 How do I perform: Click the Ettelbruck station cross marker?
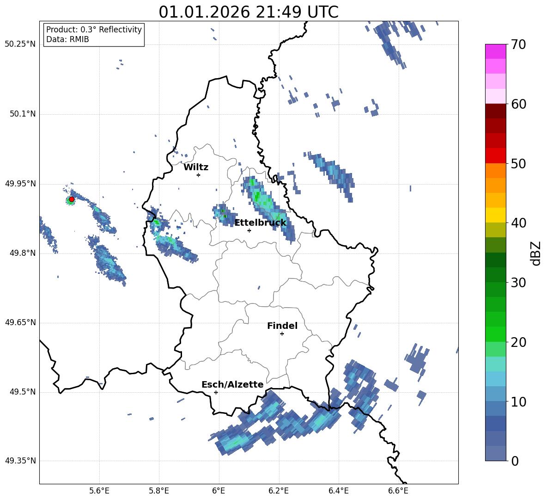pyautogui.click(x=249, y=230)
